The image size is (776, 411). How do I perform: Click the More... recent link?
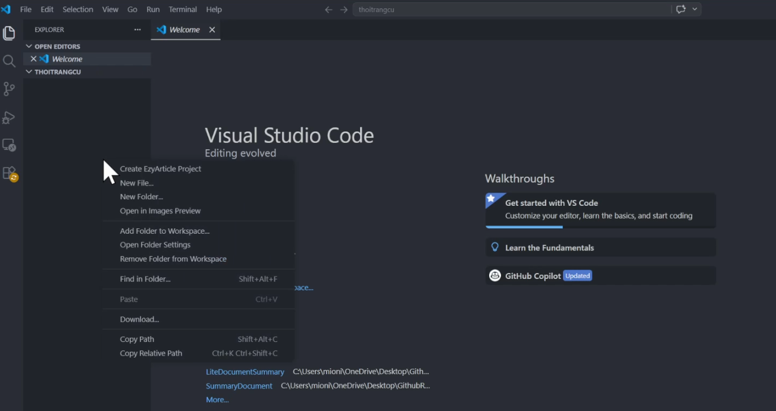pos(217,400)
